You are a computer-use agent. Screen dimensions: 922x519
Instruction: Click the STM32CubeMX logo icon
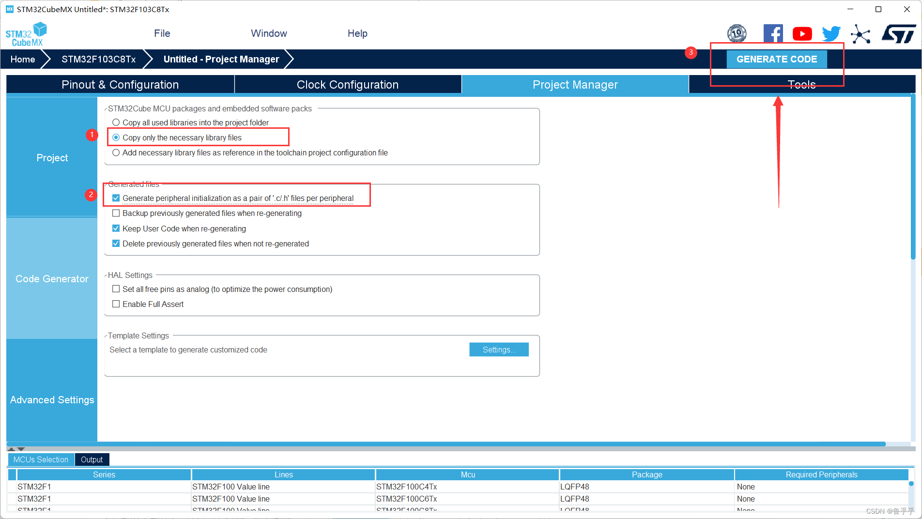(26, 34)
